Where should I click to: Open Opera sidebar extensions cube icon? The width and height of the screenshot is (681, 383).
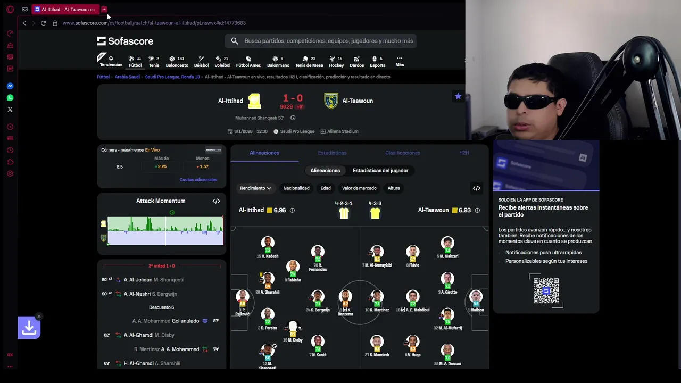(10, 162)
